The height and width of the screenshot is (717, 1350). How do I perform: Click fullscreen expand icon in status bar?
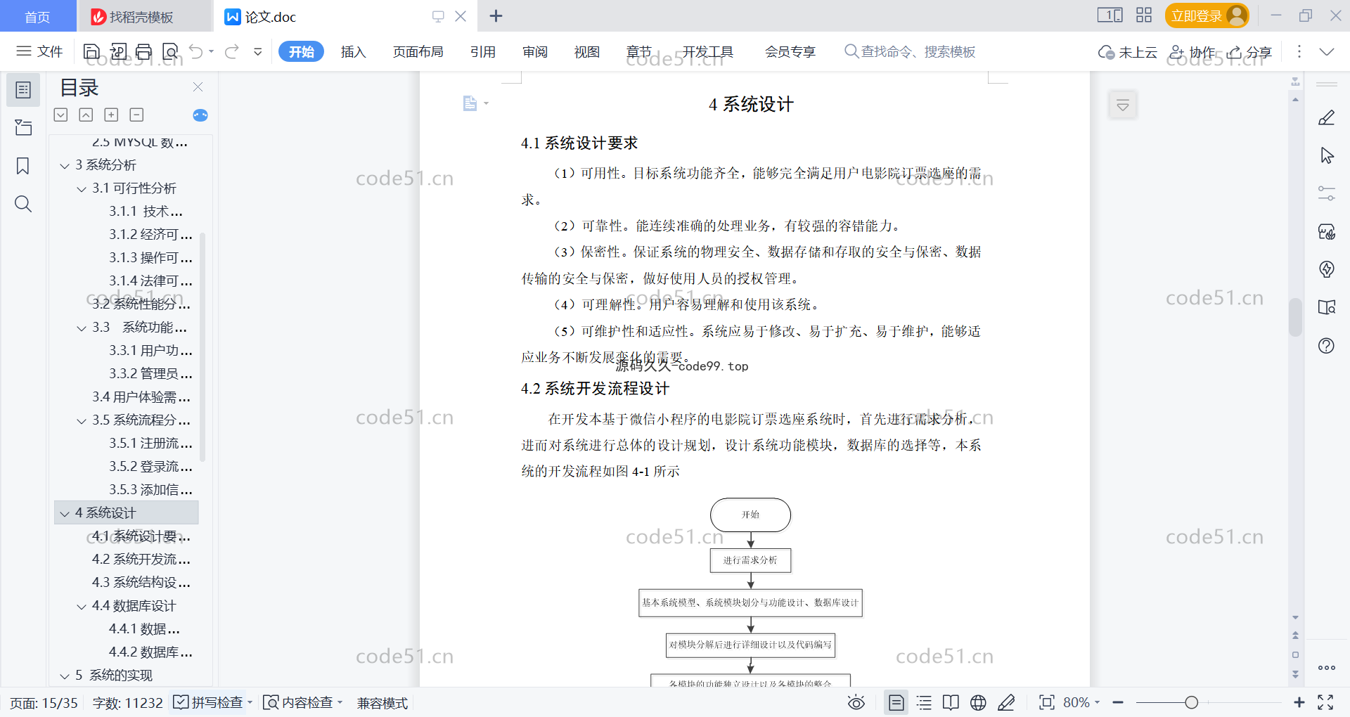click(x=1325, y=702)
